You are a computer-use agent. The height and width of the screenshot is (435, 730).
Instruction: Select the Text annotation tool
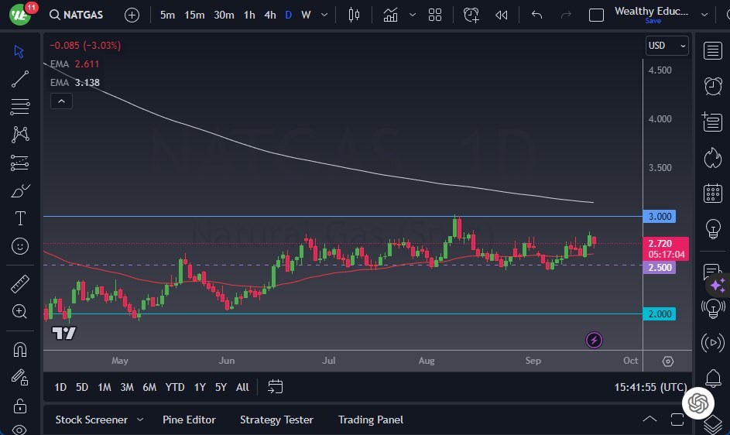point(20,218)
